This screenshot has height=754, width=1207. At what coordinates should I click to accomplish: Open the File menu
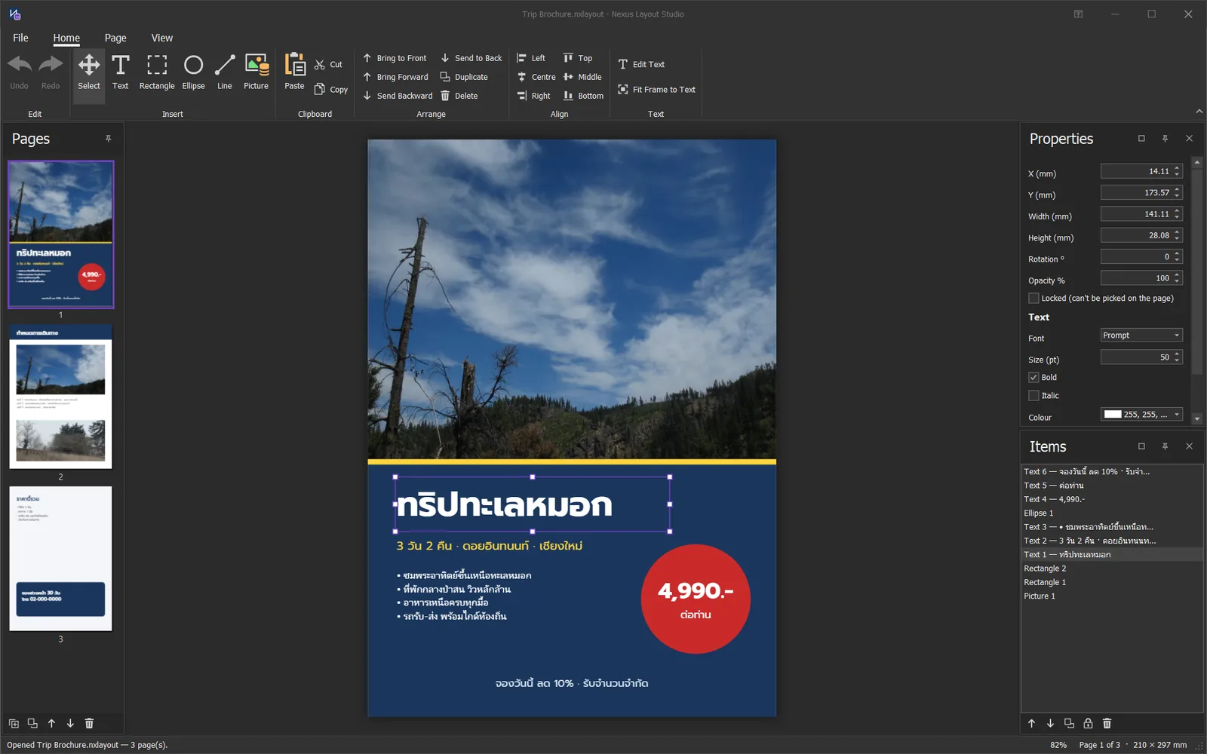coord(20,38)
